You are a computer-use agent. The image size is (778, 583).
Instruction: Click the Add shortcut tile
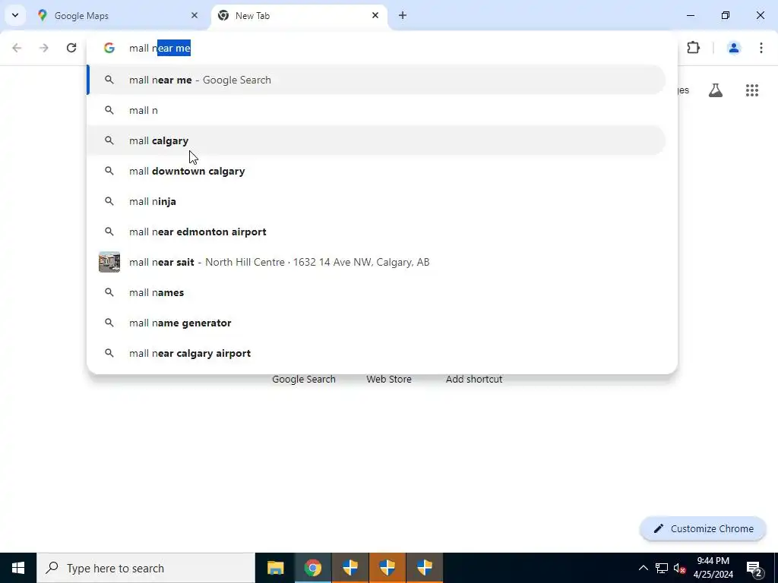tap(474, 380)
